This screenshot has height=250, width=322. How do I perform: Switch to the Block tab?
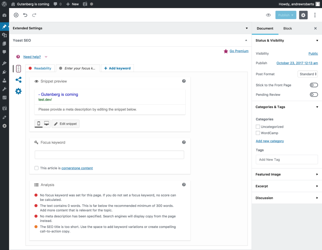click(287, 29)
